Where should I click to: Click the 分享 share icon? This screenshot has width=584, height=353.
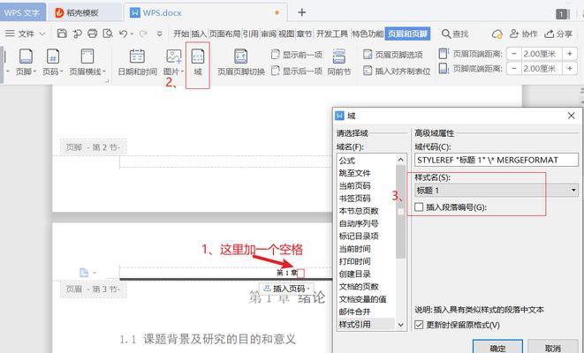point(557,34)
